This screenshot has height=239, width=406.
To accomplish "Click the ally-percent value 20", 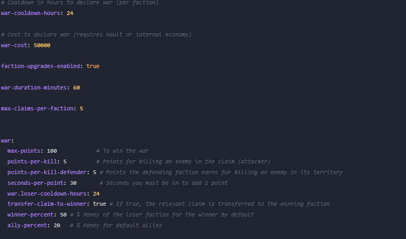I will (57, 226).
